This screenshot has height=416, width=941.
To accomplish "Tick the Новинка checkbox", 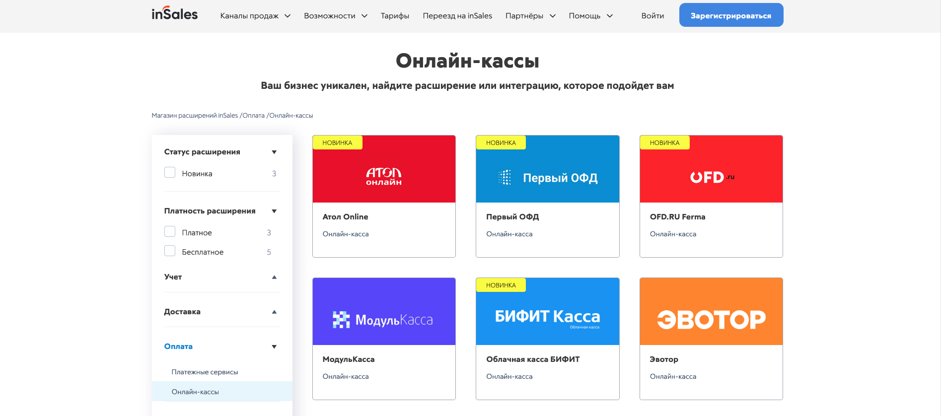I will [x=170, y=172].
